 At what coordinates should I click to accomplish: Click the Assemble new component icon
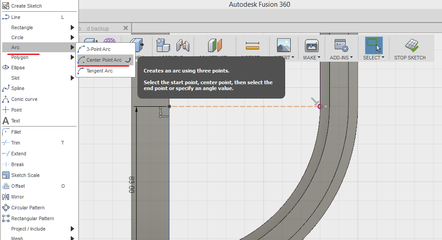(163, 45)
